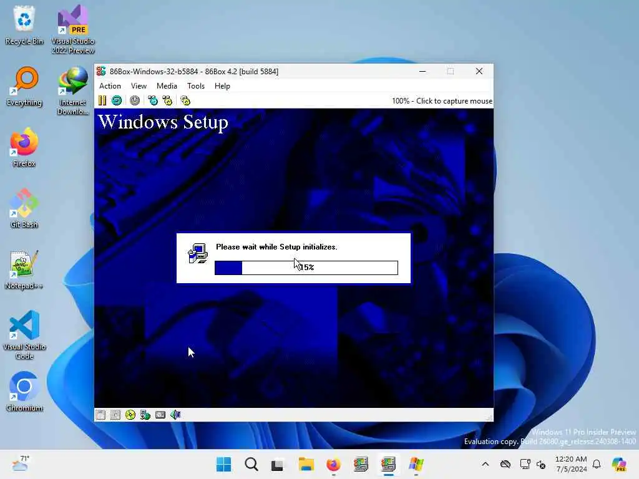The image size is (639, 479).
Task: Click the teal Hard Reset toolbar icon
Action: (x=117, y=100)
